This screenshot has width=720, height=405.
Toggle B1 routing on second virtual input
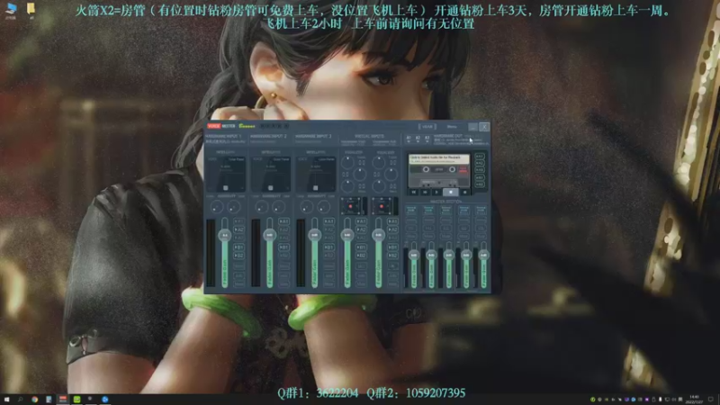coord(392,247)
